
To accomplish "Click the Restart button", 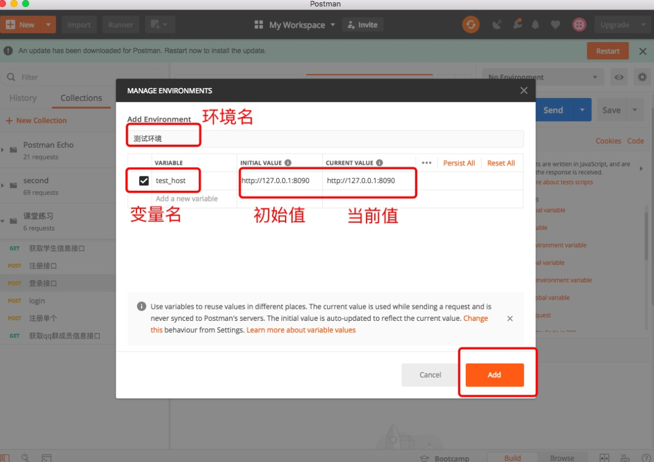I will pos(607,51).
